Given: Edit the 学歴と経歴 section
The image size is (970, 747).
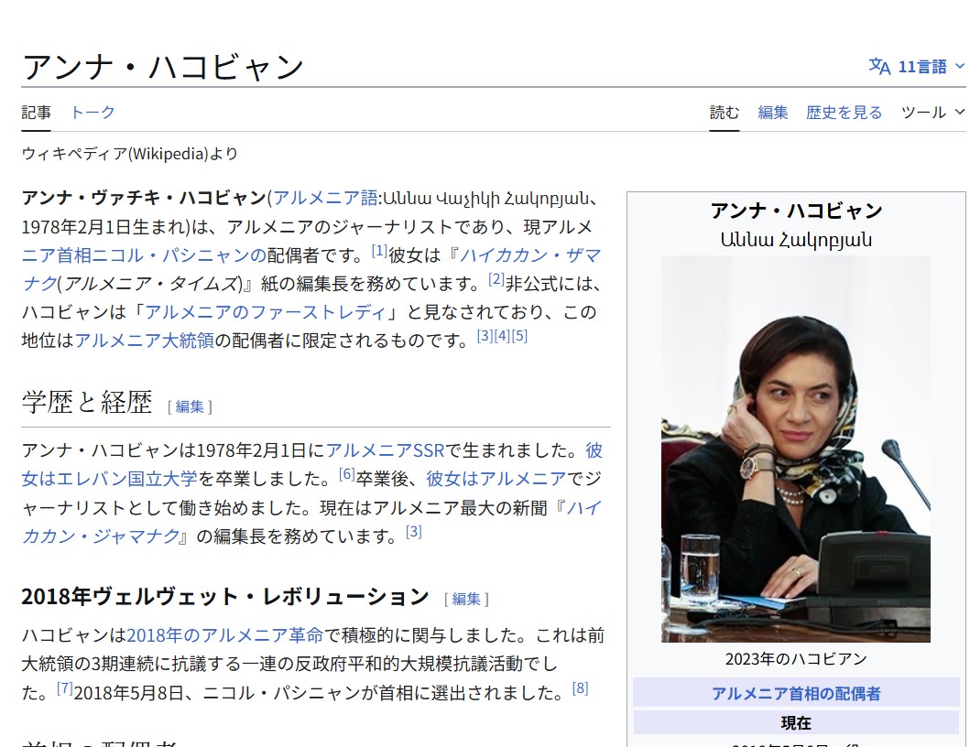Looking at the screenshot, I should click(x=190, y=406).
